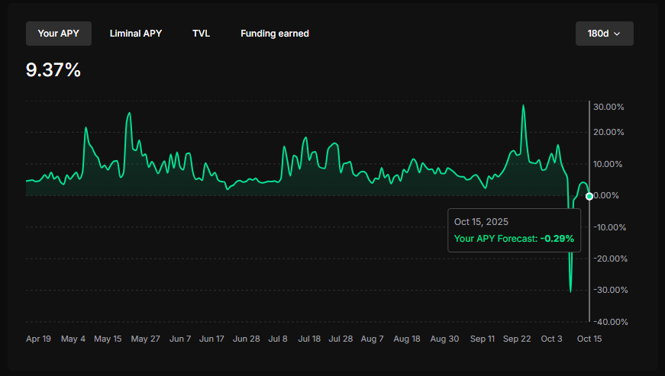Open the 180d time range dropdown
Screen dimensions: 665x376
(605, 34)
